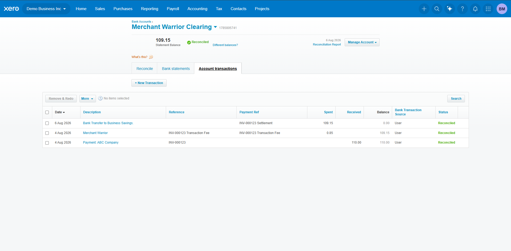Sort by the Status column header
The height and width of the screenshot is (251, 511).
pyautogui.click(x=443, y=112)
